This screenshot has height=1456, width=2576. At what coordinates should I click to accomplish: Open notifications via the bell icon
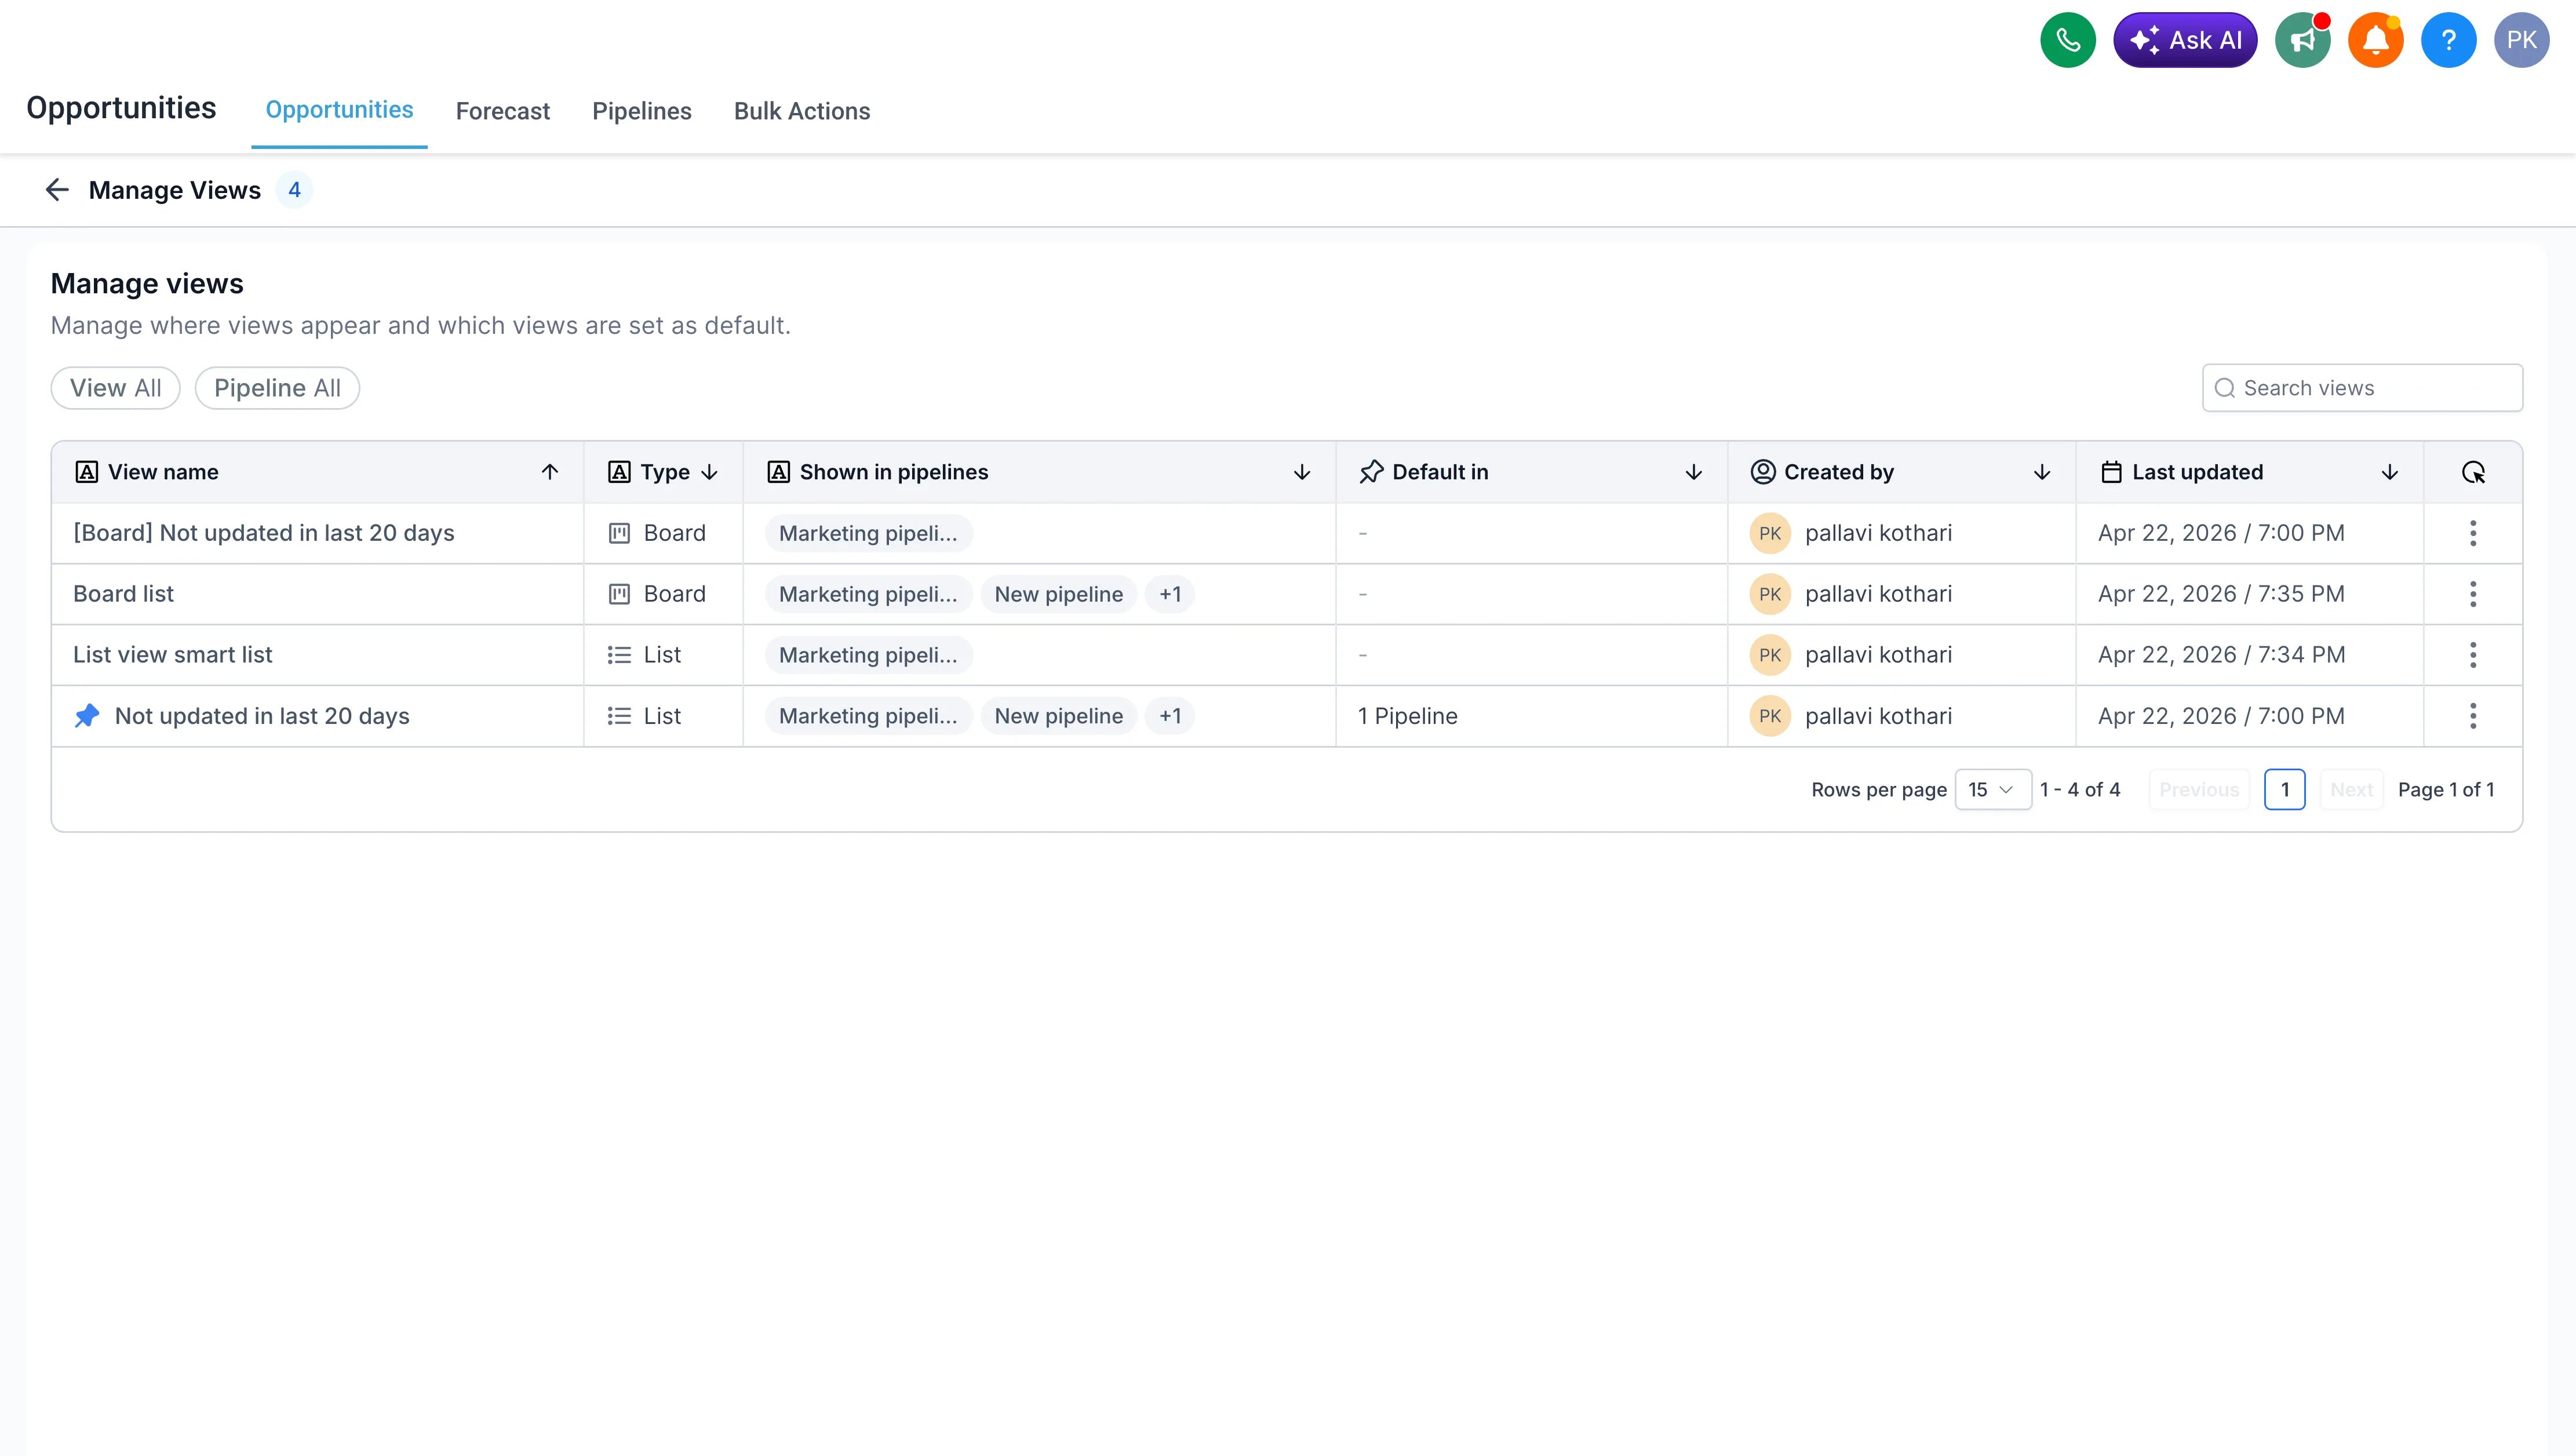(x=2376, y=40)
